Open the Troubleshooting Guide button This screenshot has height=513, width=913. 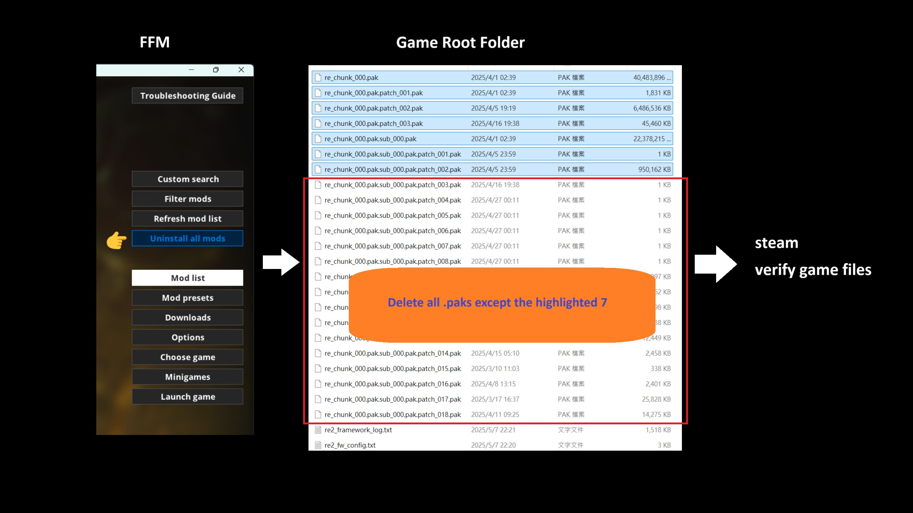click(188, 95)
